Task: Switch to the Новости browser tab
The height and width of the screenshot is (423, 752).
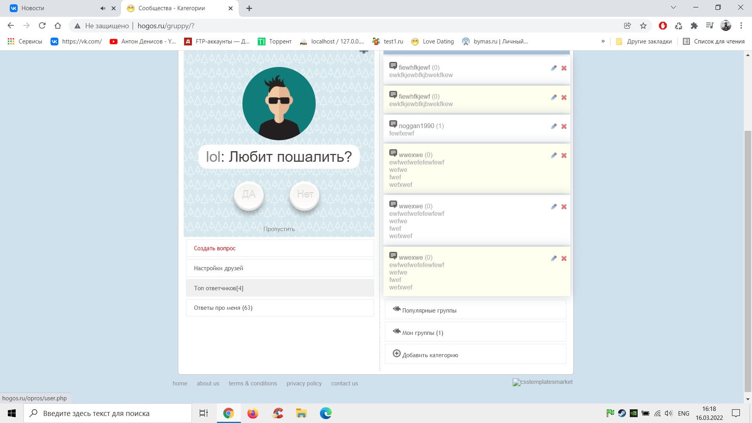Action: click(x=55, y=8)
